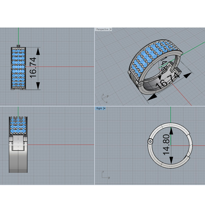
Task: Click the world axes icon in Right viewport
Action: (105, 175)
